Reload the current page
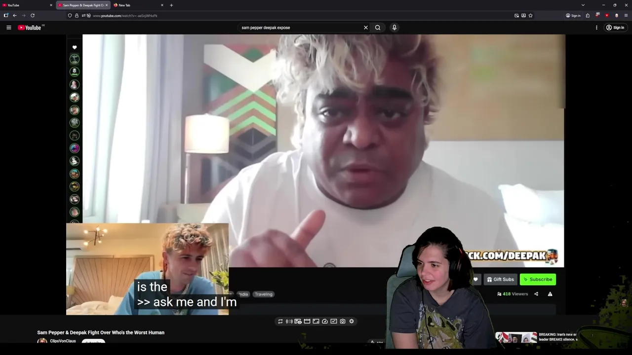 pos(33,15)
